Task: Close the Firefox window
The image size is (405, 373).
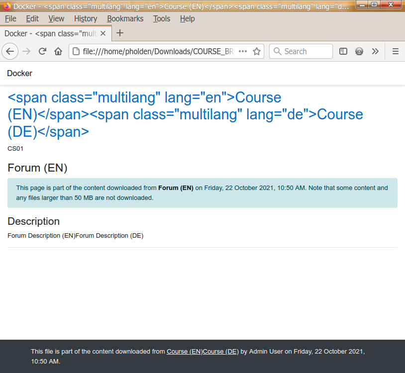Action: 391,5
